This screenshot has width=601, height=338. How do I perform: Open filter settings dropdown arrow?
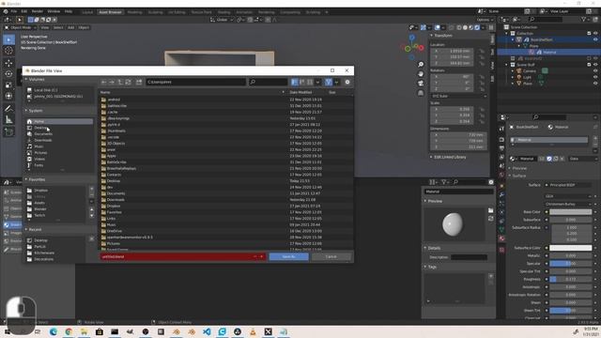(336, 82)
